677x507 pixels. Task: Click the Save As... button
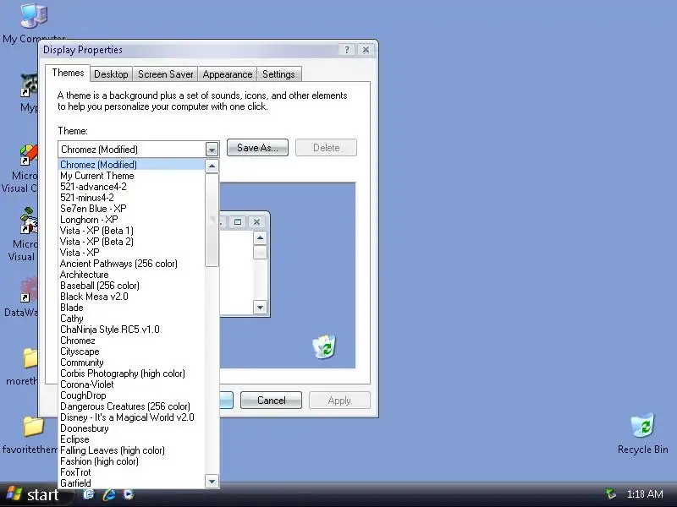(257, 148)
